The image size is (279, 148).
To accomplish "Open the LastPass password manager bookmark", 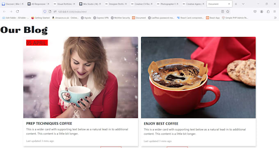I will [161, 18].
